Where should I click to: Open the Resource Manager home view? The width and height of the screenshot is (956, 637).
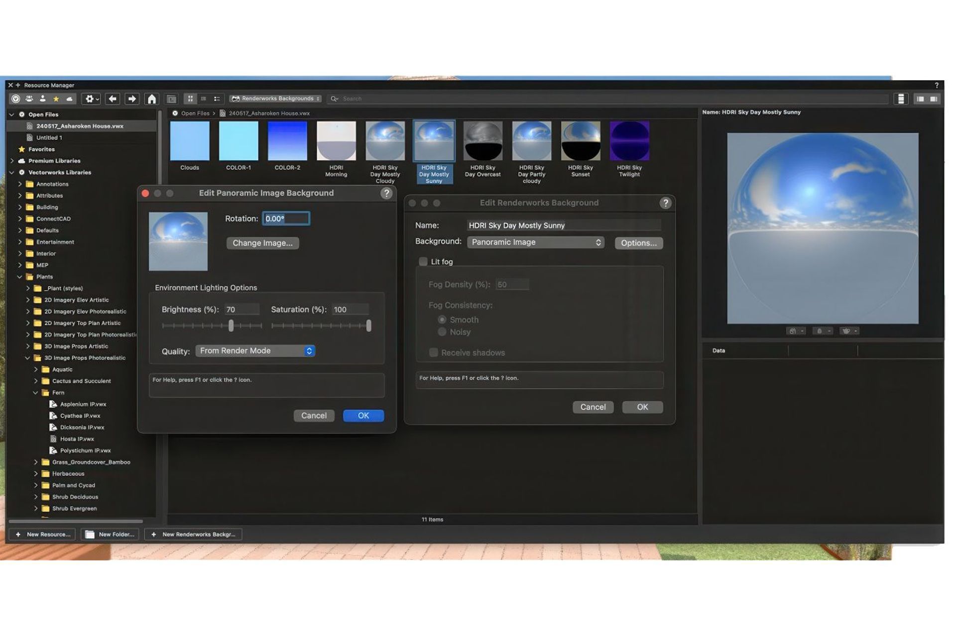point(152,99)
